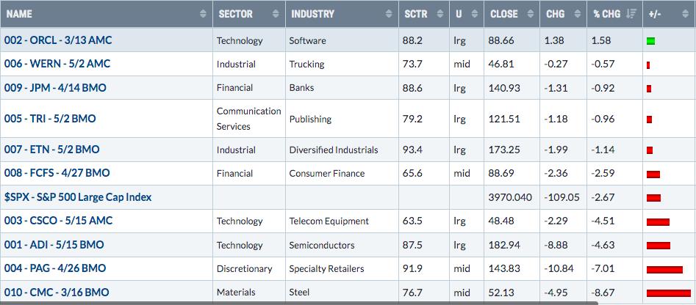Click +/- column sort arrows
The image size is (696, 305).
pos(686,14)
